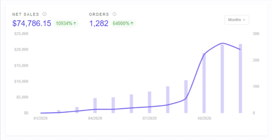The height and width of the screenshot is (140, 272).
Task: Open the Months period dropdown
Action: [x=237, y=20]
